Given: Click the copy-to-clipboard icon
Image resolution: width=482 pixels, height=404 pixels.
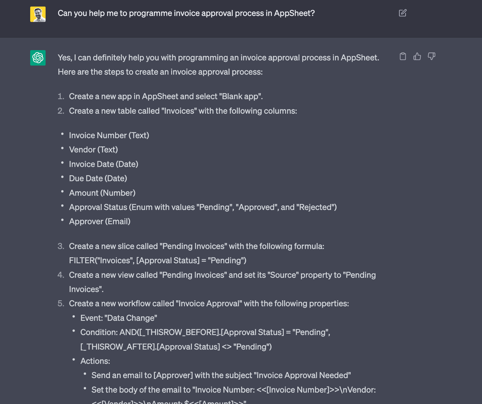Looking at the screenshot, I should pos(403,56).
